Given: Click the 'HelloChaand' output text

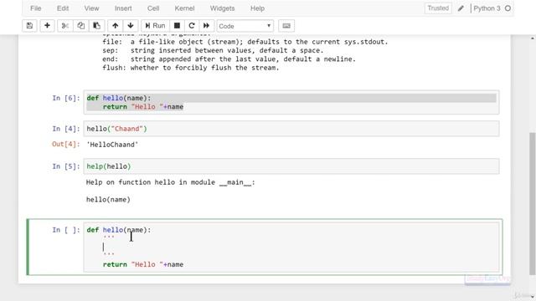Looking at the screenshot, I should (112, 145).
